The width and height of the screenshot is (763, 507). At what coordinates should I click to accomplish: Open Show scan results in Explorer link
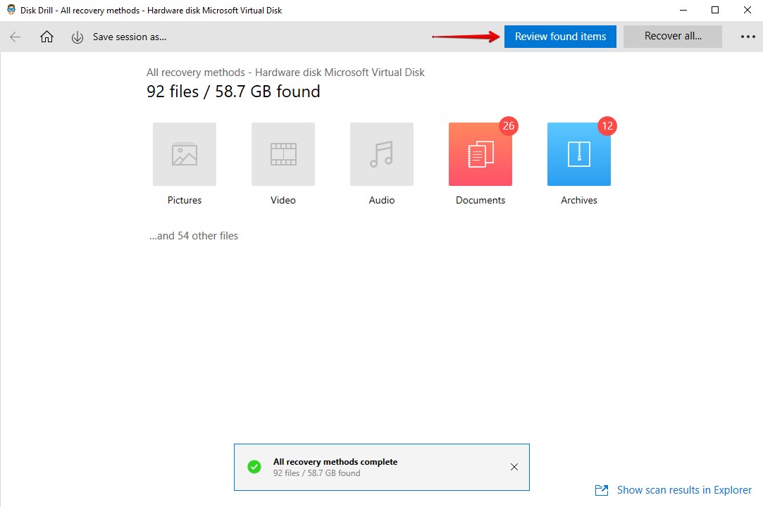tap(684, 490)
